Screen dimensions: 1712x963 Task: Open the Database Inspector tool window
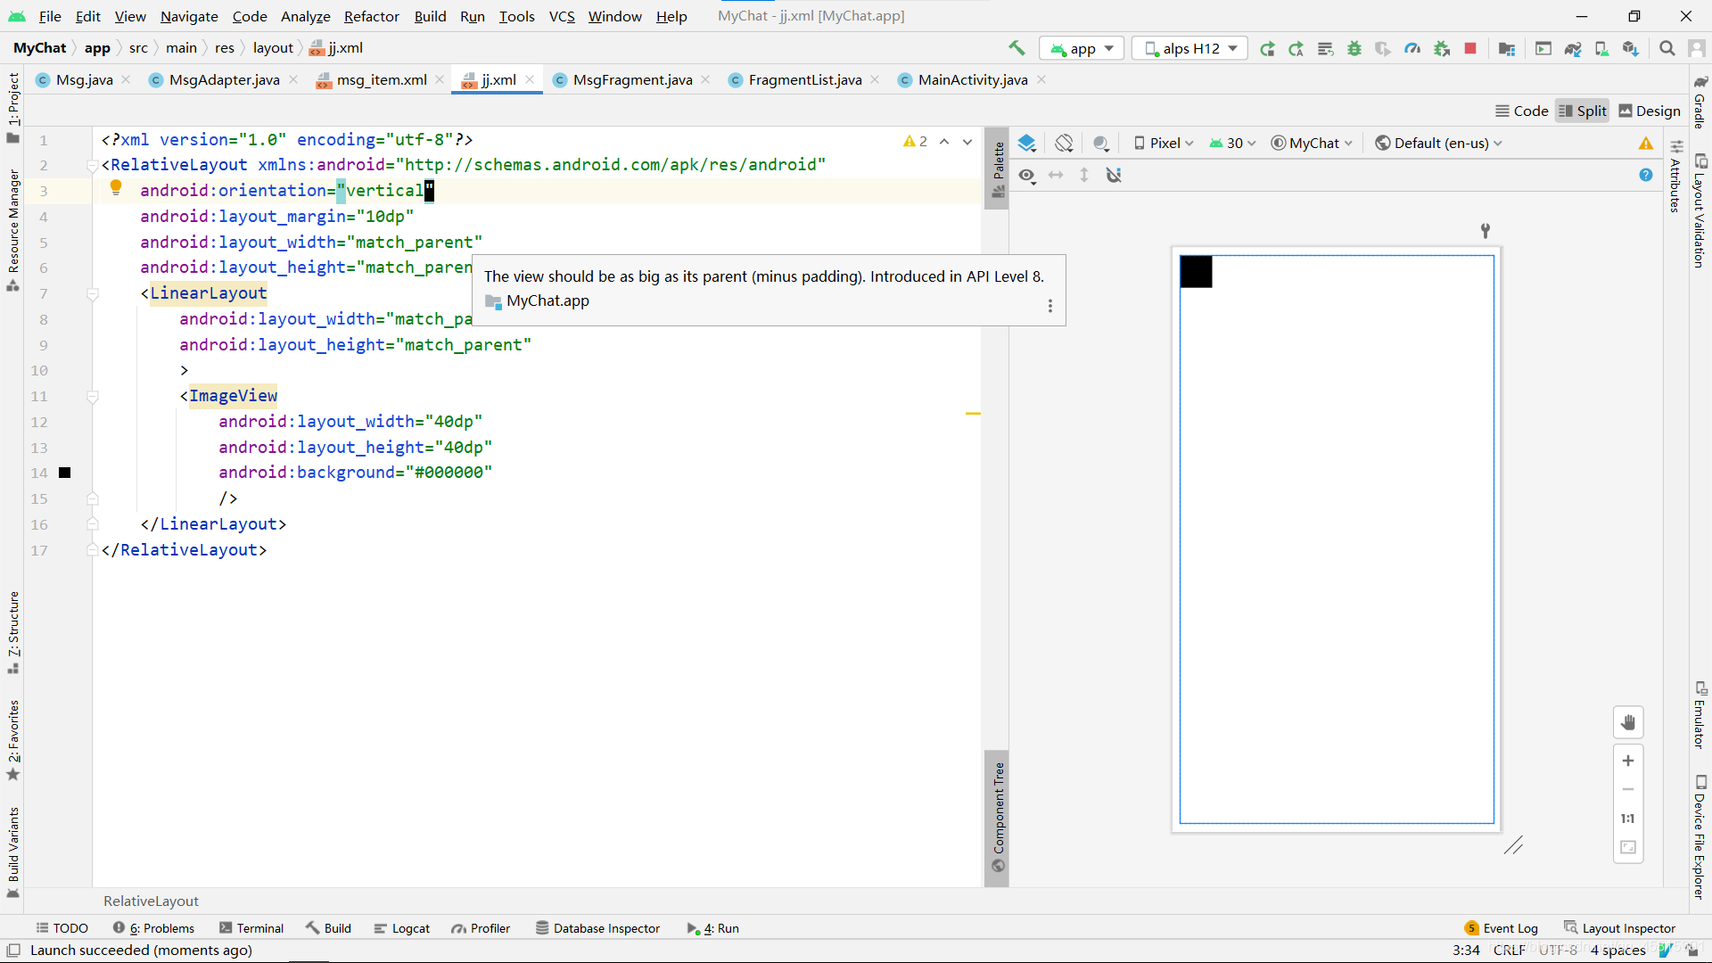coord(597,928)
